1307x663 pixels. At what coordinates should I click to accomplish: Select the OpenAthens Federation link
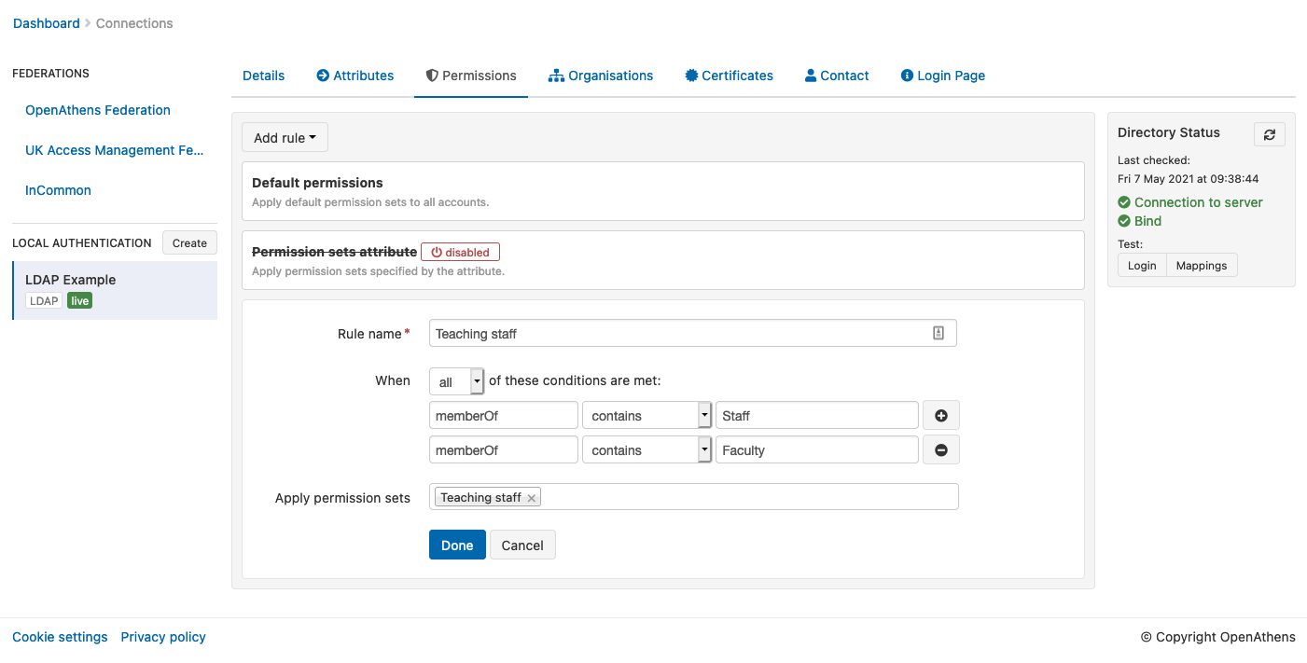pyautogui.click(x=98, y=110)
